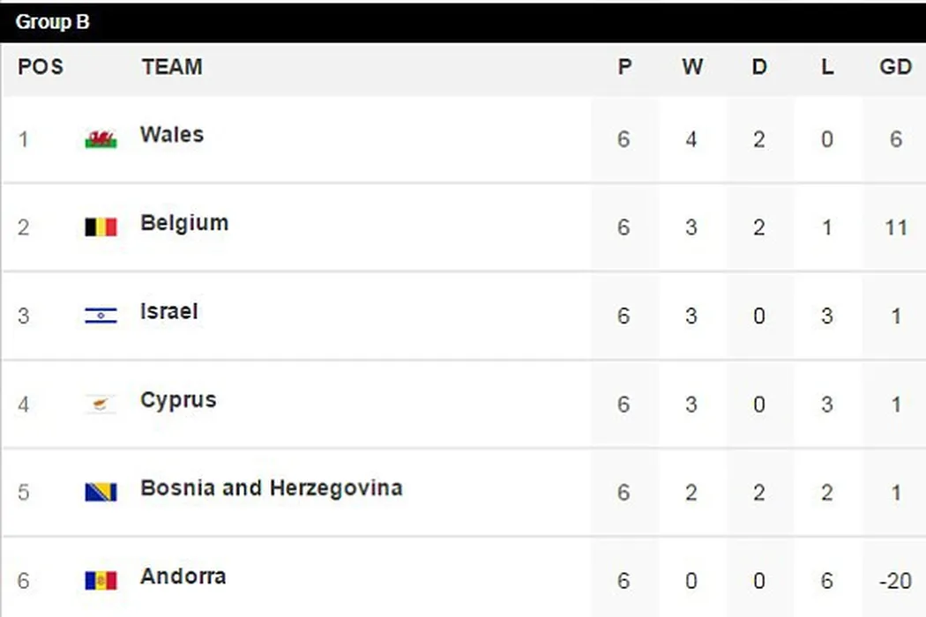Click the W wins column header
Viewport: 926px width, 617px height.
click(692, 68)
